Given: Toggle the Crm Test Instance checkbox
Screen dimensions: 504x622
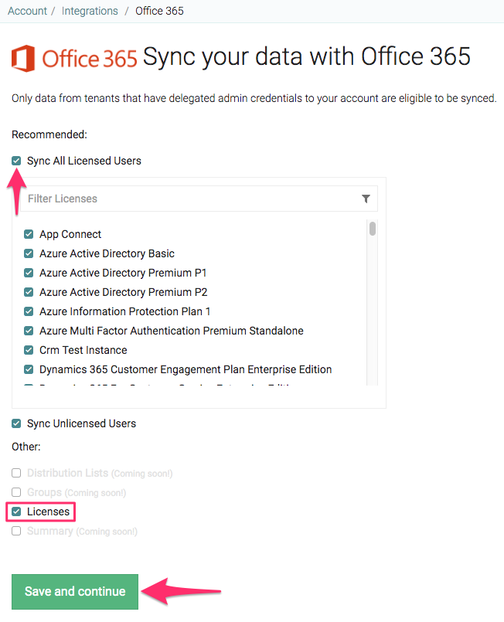Looking at the screenshot, I should (29, 350).
